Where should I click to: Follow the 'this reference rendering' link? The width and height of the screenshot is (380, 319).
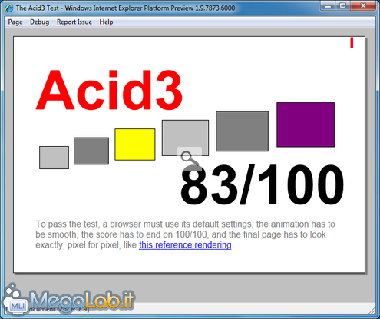coord(185,245)
